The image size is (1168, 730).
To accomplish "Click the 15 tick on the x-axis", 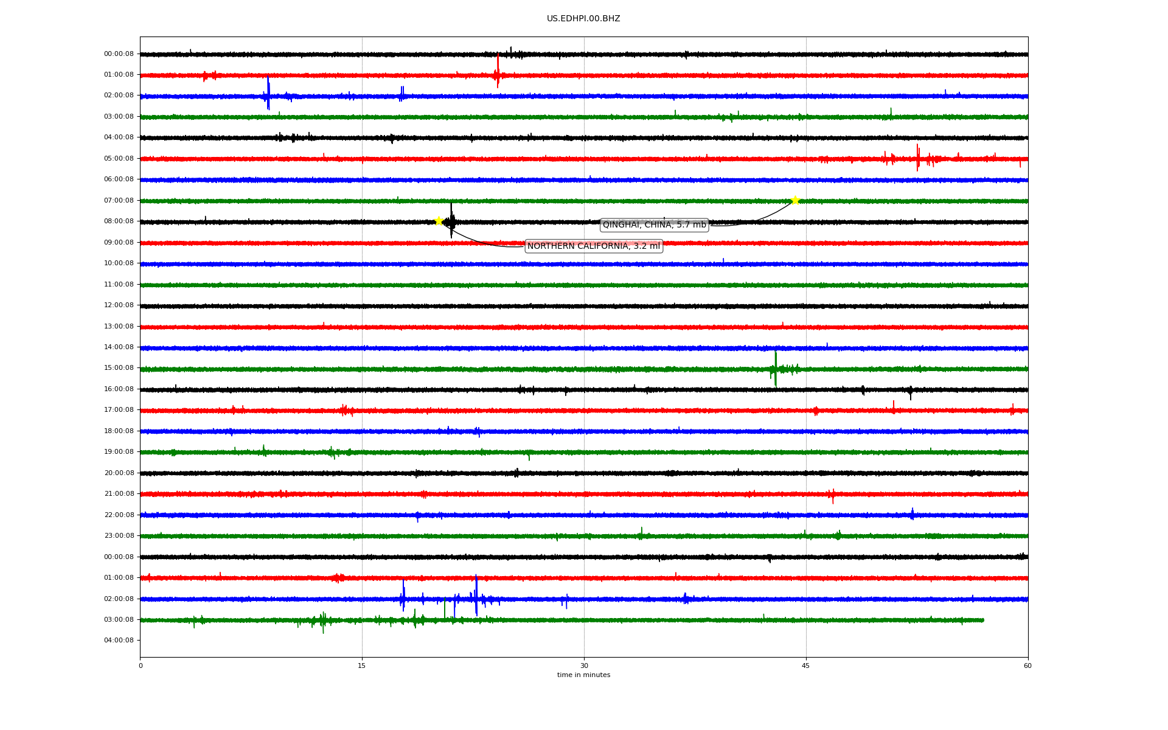I will coord(362,666).
